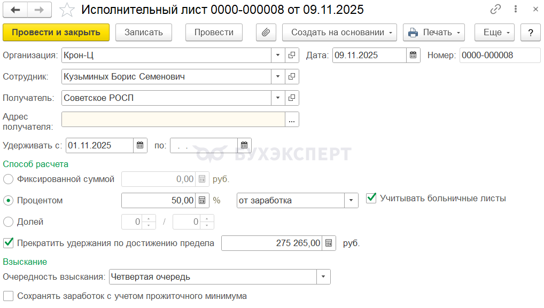
Task: Open the calculator for the percent field
Action: (203, 201)
